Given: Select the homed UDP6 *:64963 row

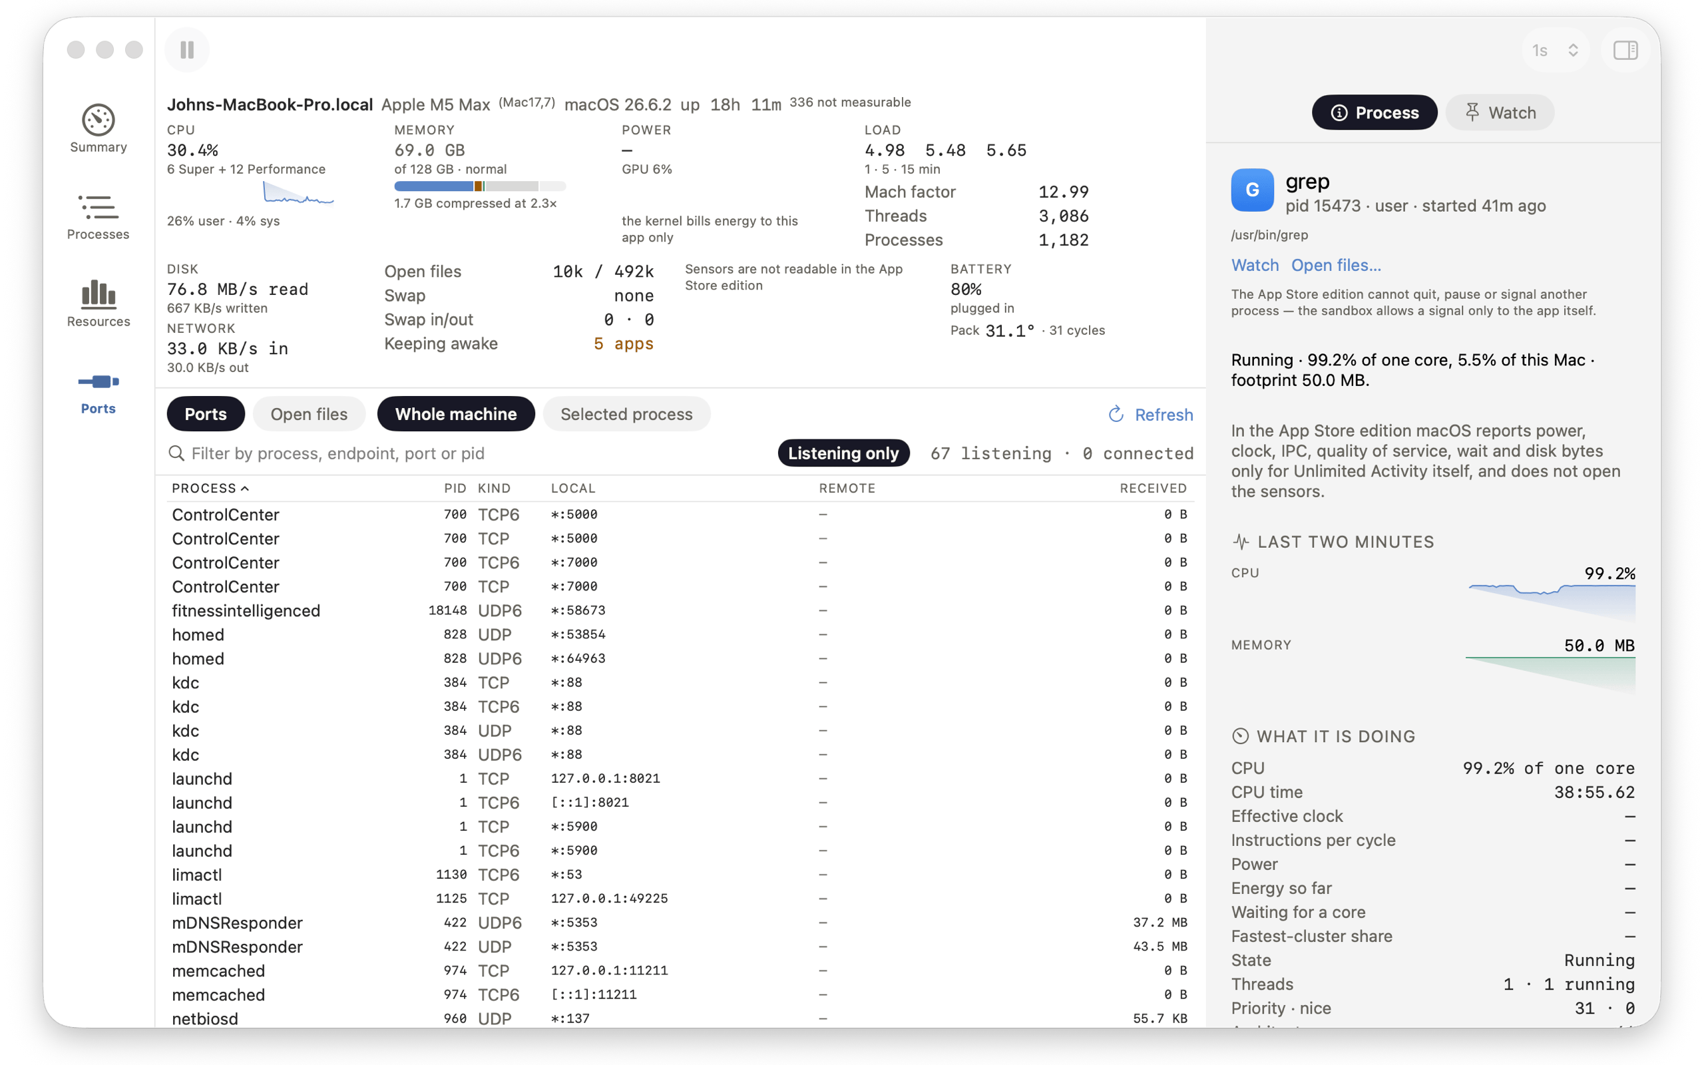Looking at the screenshot, I should click(x=680, y=658).
